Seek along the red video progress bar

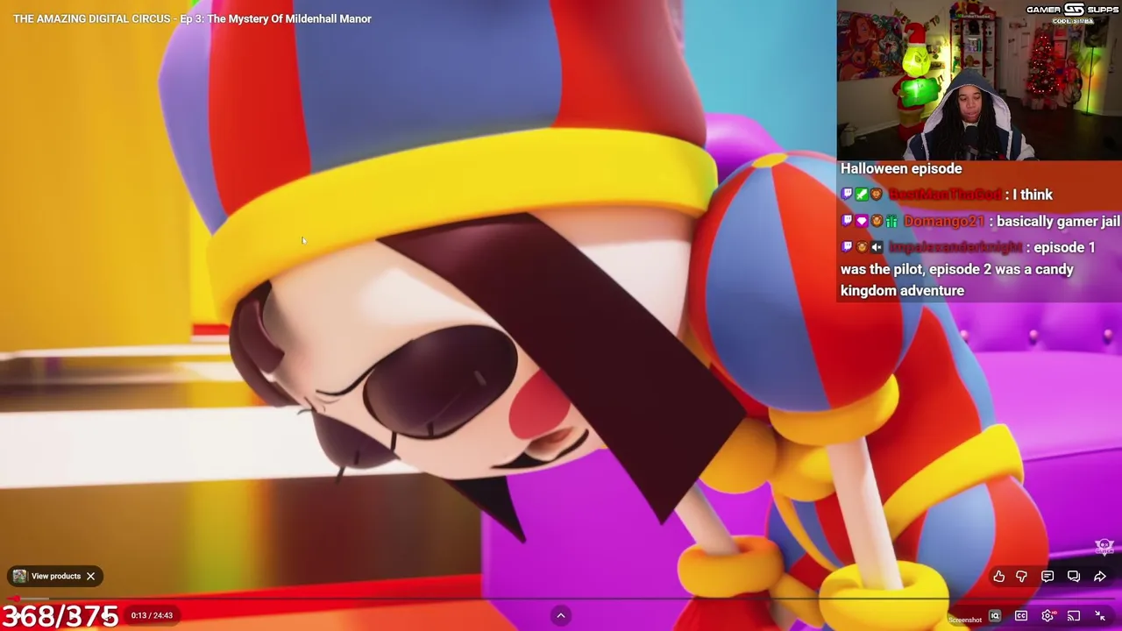pyautogui.click(x=561, y=599)
